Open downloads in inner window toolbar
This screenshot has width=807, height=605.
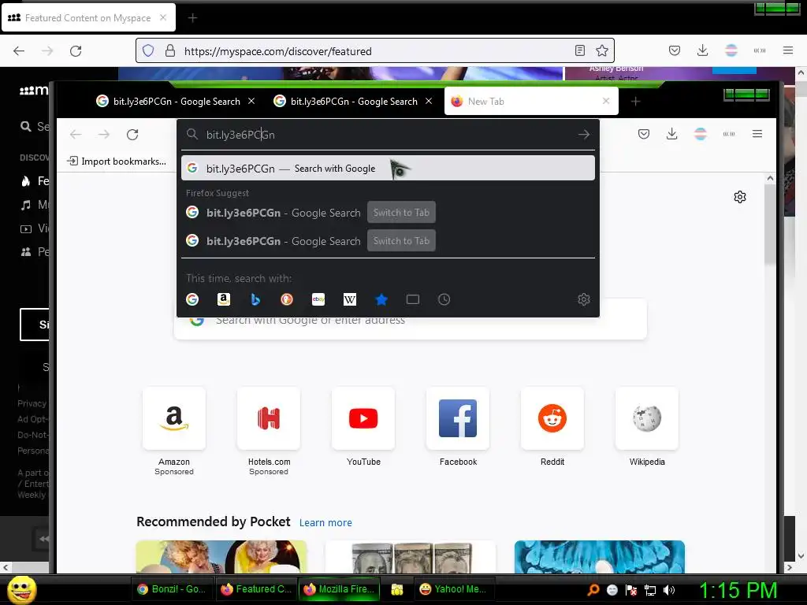(x=671, y=134)
